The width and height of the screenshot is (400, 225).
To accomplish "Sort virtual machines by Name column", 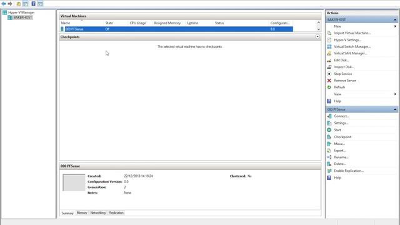I will click(66, 23).
